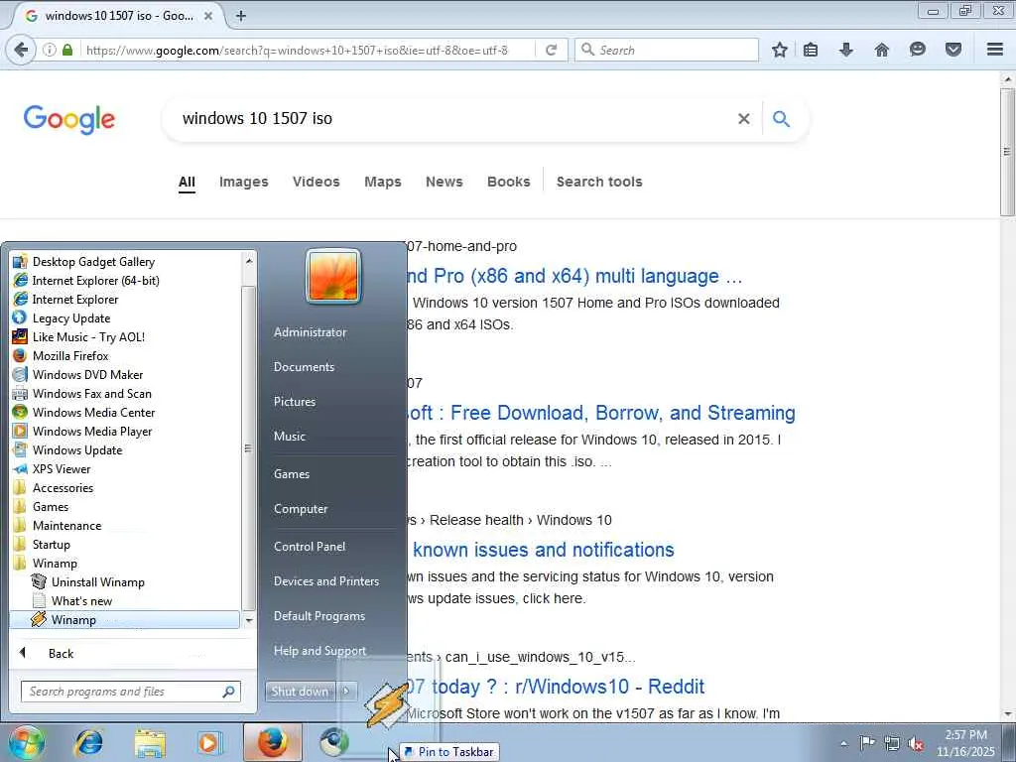Switch to Maps results tab

coord(383,183)
